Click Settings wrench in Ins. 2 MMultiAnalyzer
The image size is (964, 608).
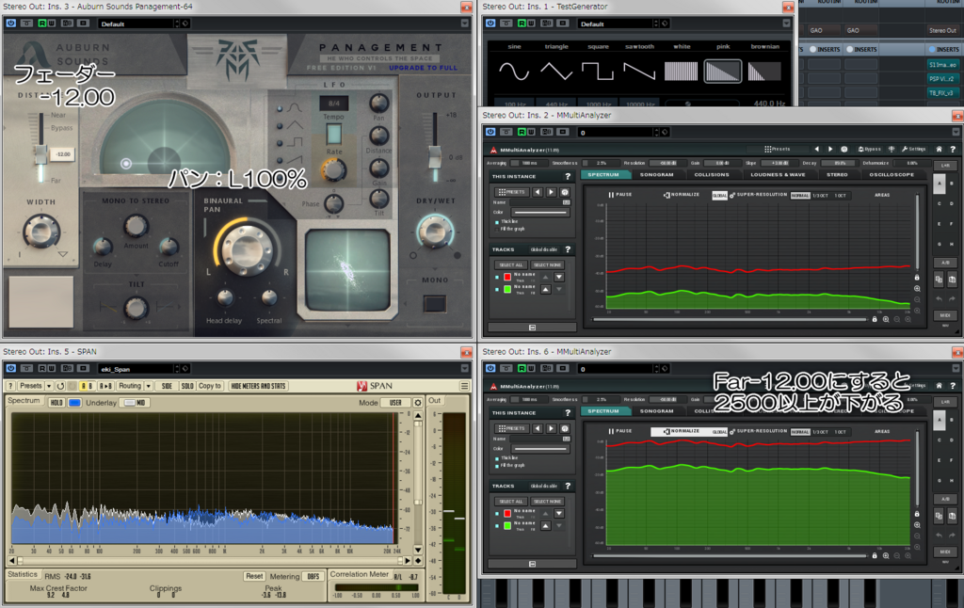click(913, 149)
